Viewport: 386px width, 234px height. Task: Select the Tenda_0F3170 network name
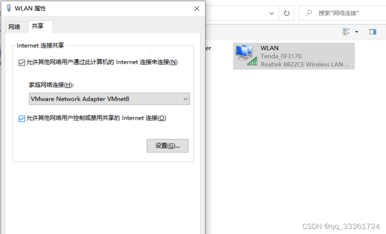tap(281, 56)
